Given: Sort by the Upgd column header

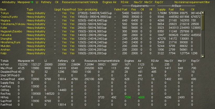Looking at the screenshot, I should point(58,9).
